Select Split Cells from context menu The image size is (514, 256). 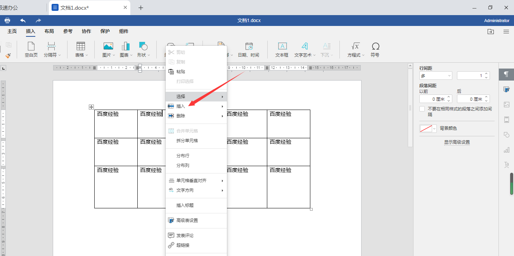(196, 141)
